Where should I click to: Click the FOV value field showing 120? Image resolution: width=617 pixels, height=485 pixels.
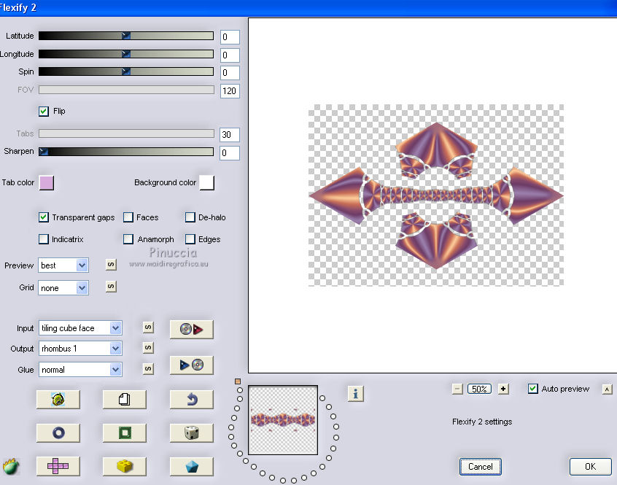pyautogui.click(x=230, y=91)
